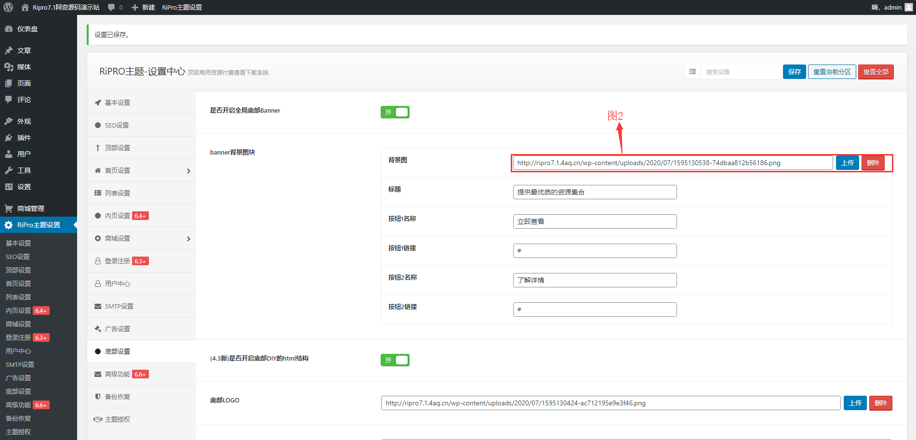Expand the 商城设置 section chevron
This screenshot has height=440, width=916.
tap(189, 238)
